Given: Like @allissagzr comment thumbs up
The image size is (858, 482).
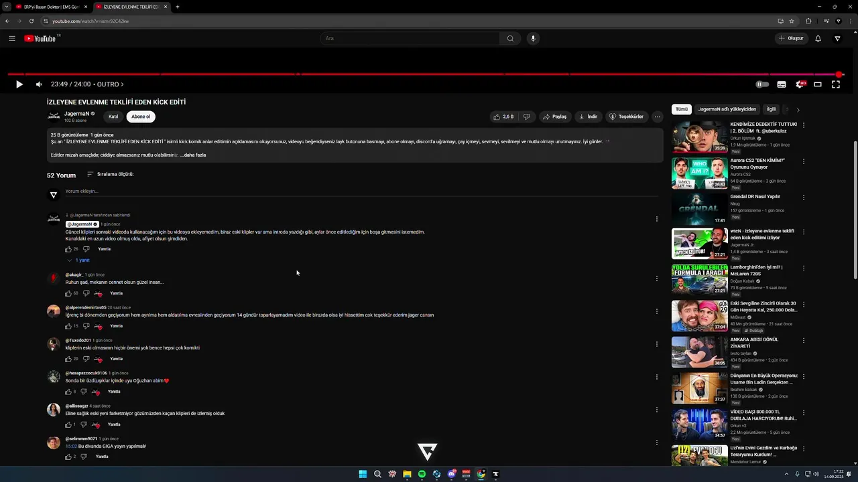Looking at the screenshot, I should click(x=68, y=424).
